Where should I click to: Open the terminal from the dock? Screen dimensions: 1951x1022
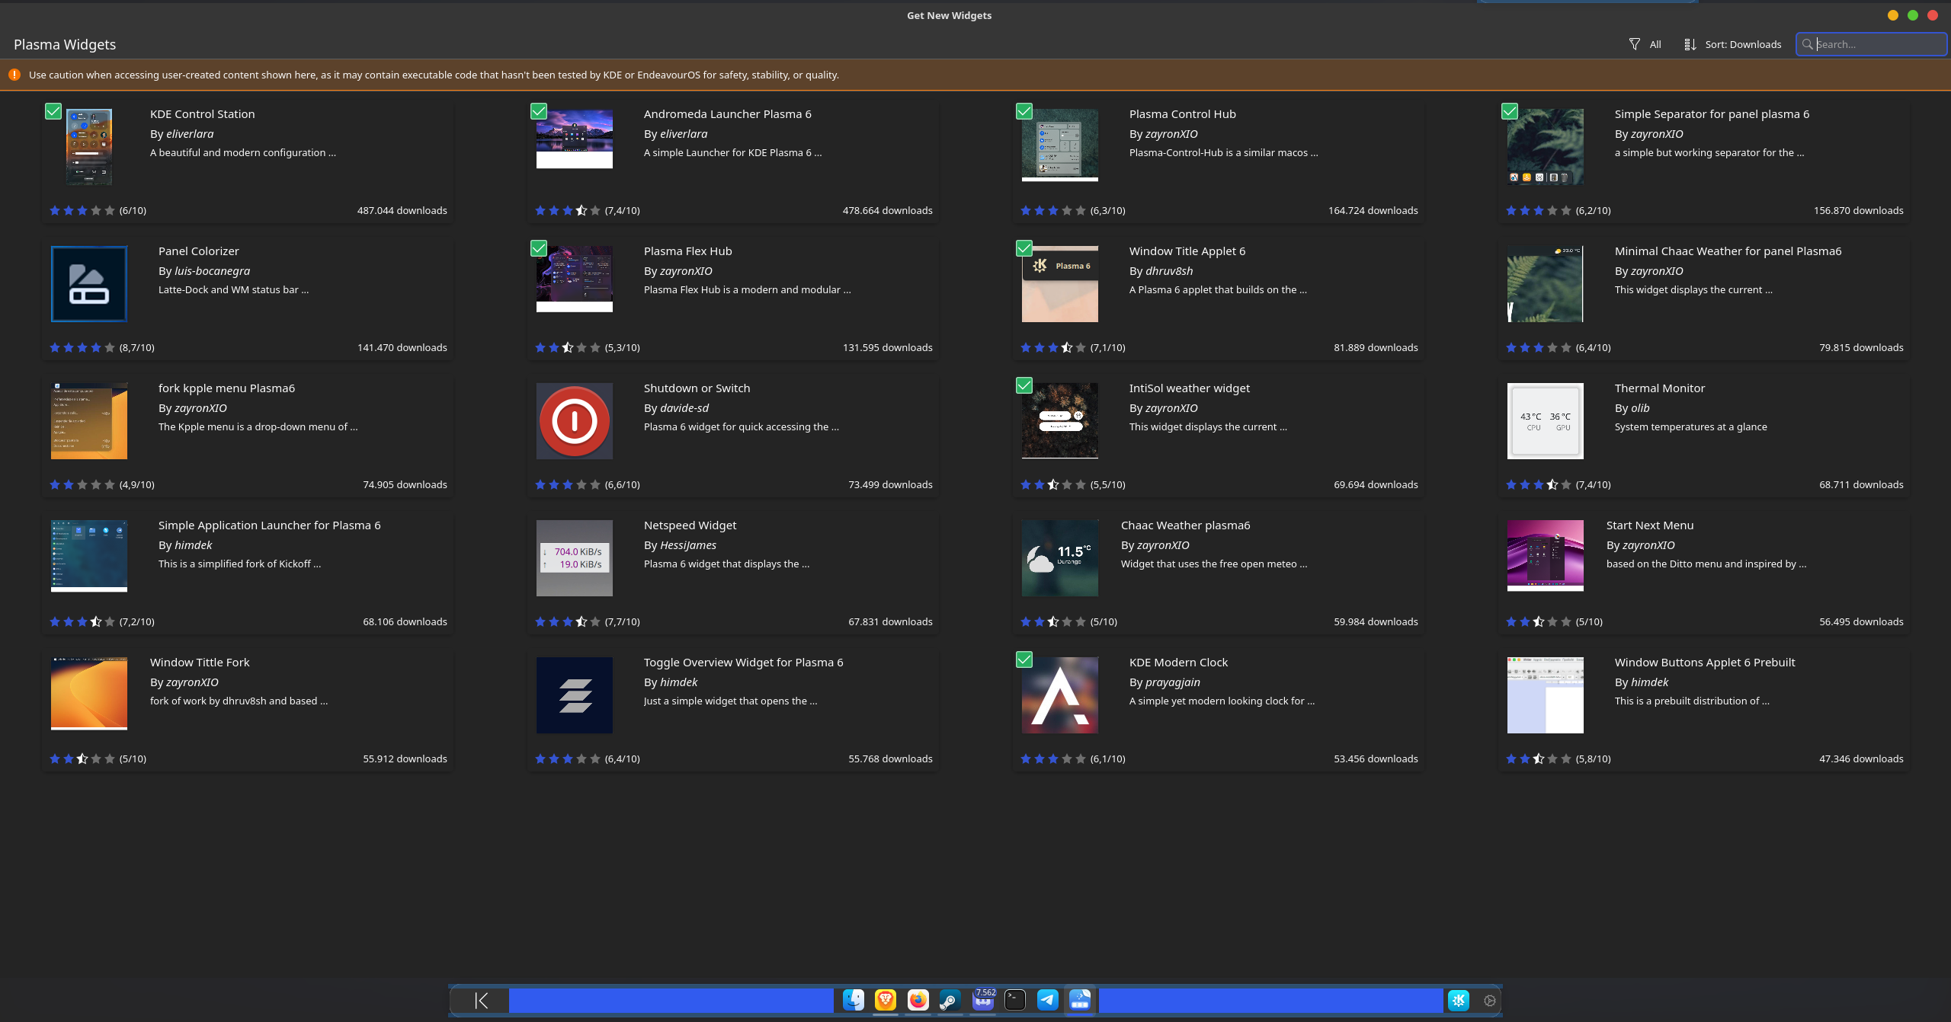pyautogui.click(x=1015, y=1000)
